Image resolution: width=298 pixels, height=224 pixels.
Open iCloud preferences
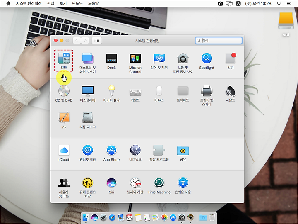point(64,153)
